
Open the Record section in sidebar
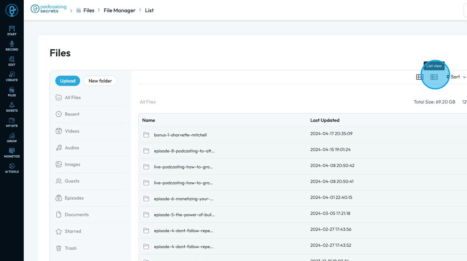(x=12, y=46)
